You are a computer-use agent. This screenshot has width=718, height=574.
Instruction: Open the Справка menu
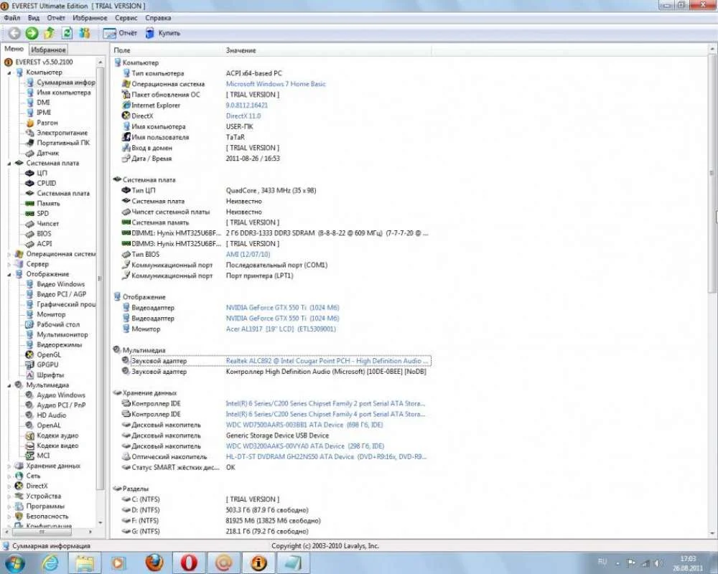tap(158, 18)
